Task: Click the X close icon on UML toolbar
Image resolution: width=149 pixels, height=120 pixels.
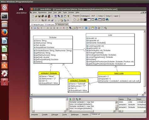Action: tap(32, 28)
